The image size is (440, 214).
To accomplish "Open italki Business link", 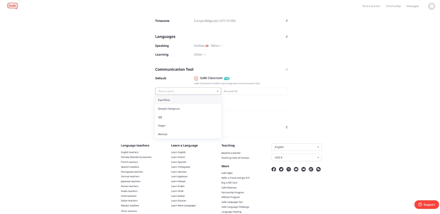I will 229,188.
